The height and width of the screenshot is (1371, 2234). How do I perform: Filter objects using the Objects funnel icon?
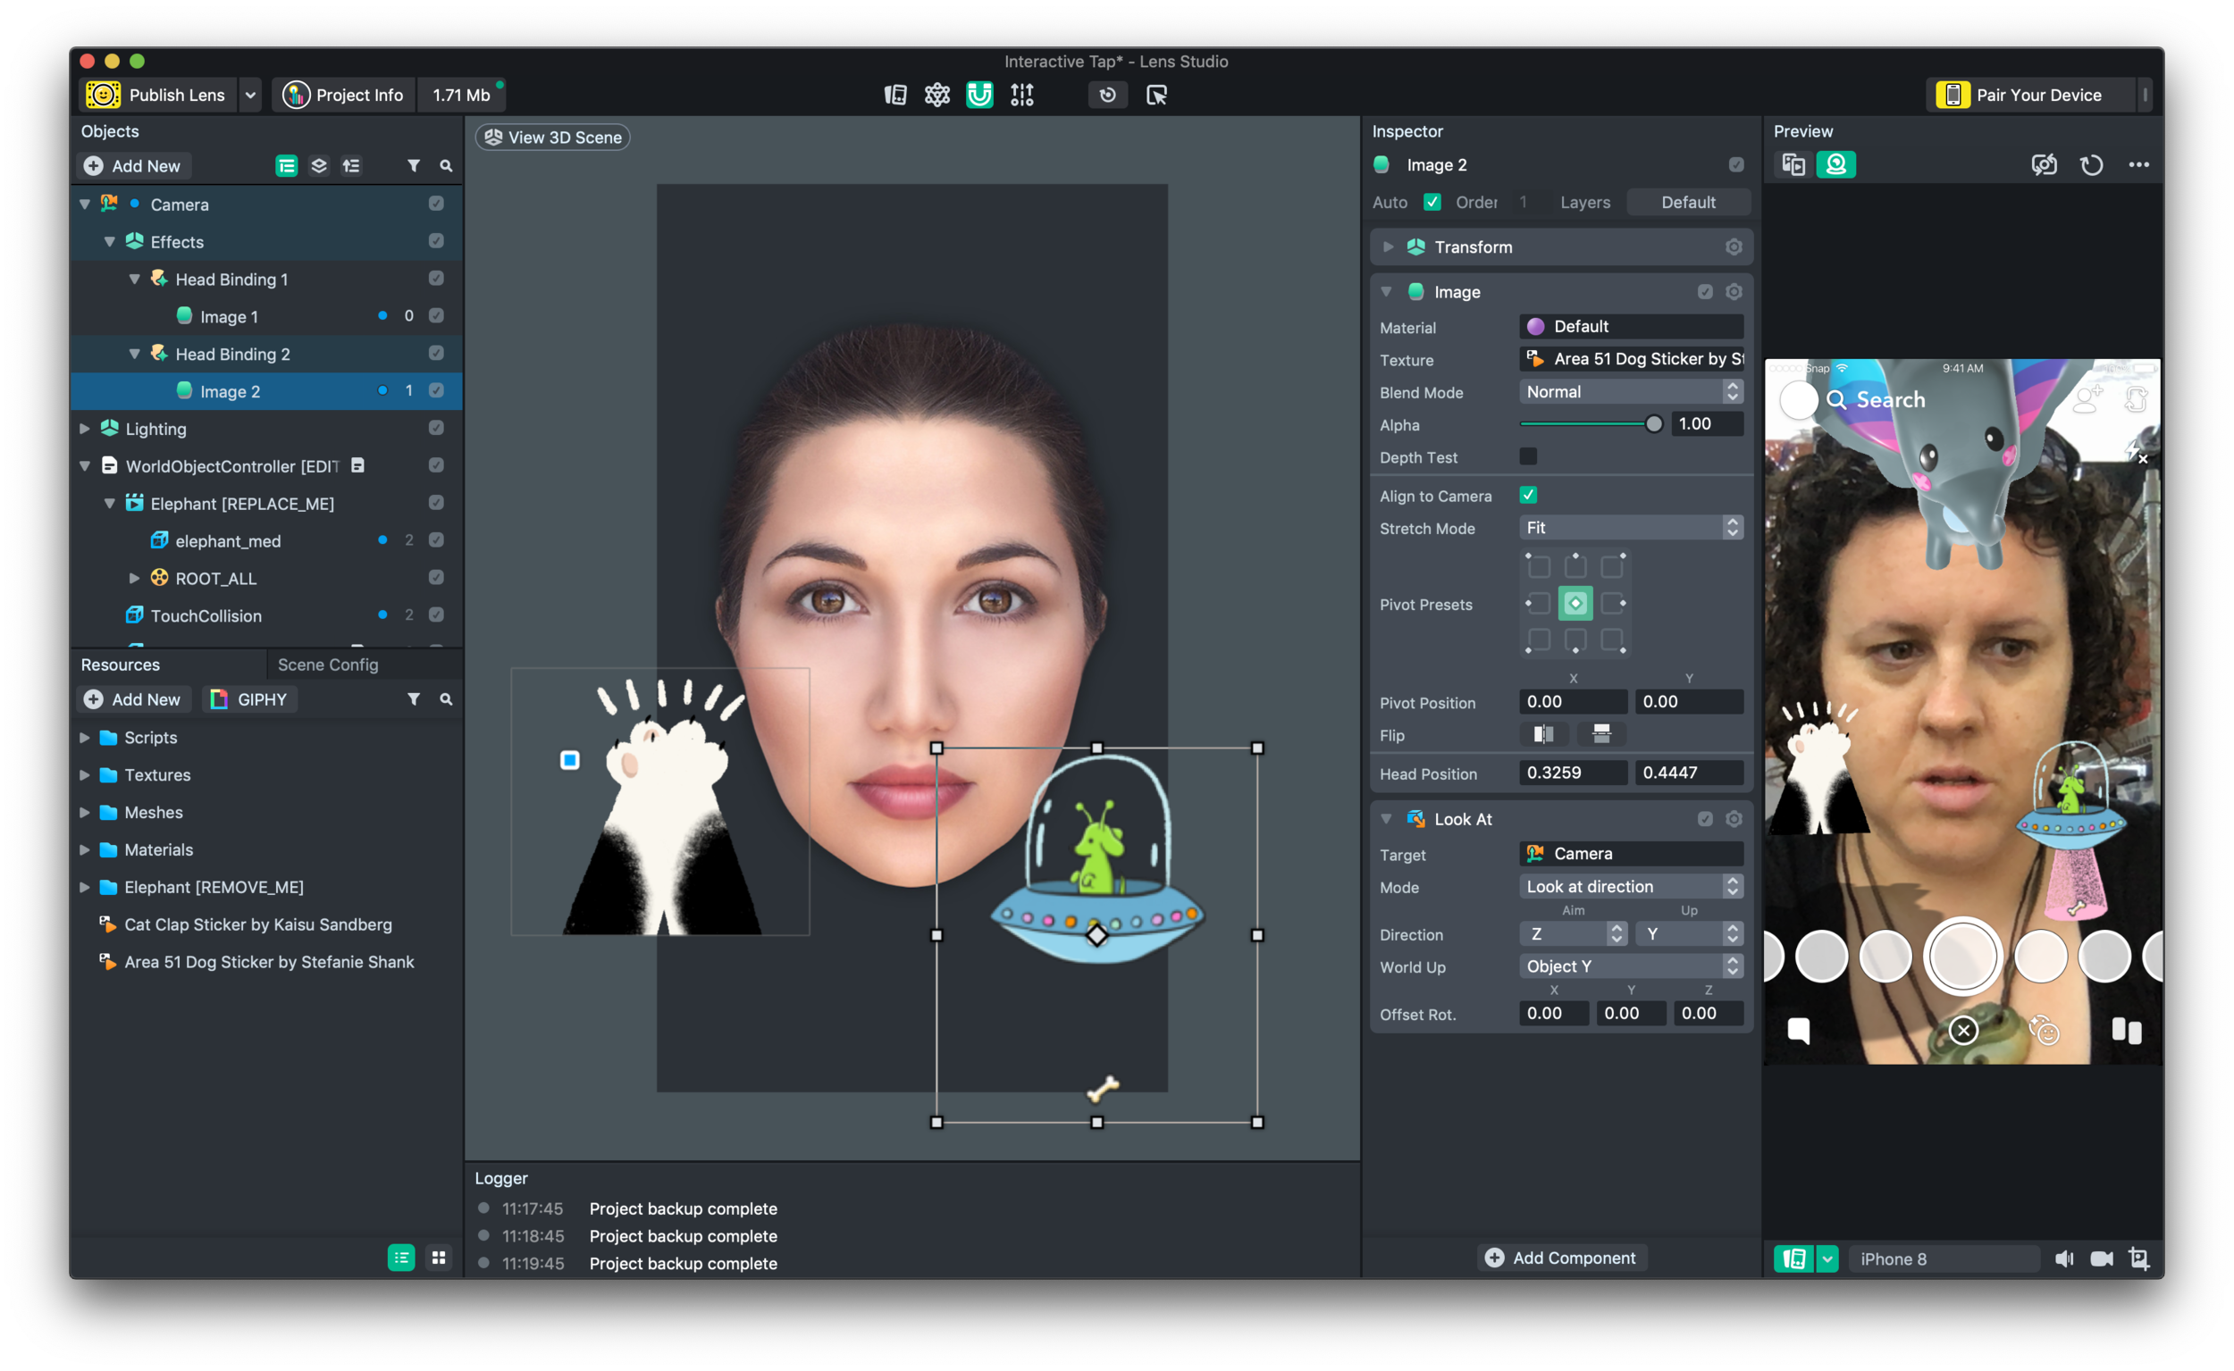pos(414,166)
